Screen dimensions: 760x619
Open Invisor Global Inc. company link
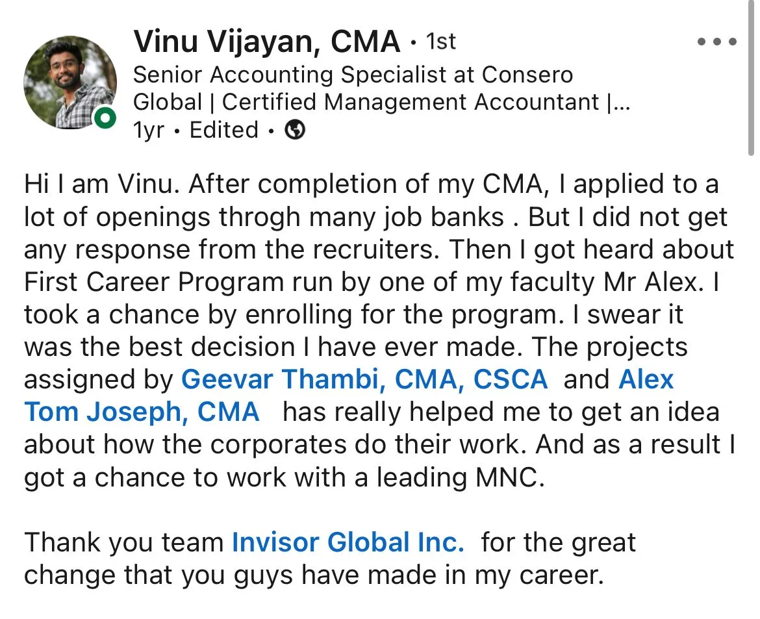click(x=348, y=542)
